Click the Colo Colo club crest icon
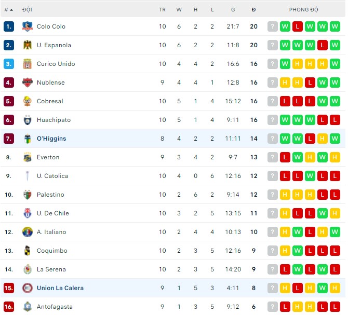This screenshot has width=348, height=315. coord(28,26)
